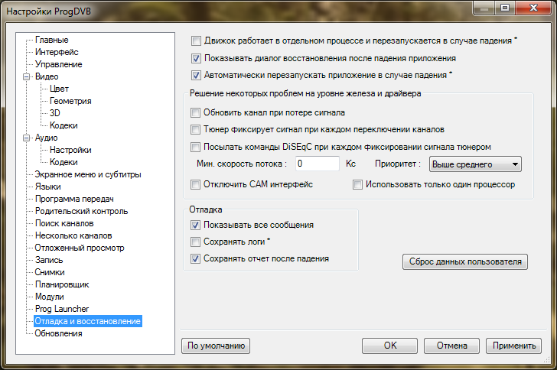557x370 pixels.
Task: Select 'Обновления' in the sidebar
Action: 59,333
